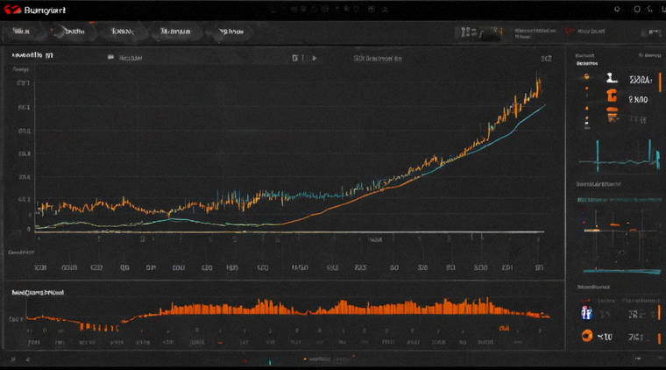Click the teal sparkline mini chart in the right panel
The height and width of the screenshot is (370, 666).
(620, 156)
